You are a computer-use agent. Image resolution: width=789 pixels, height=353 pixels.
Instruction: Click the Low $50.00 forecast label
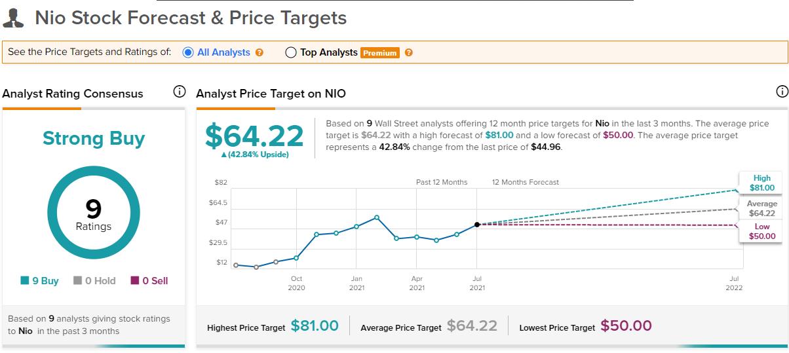(x=761, y=231)
